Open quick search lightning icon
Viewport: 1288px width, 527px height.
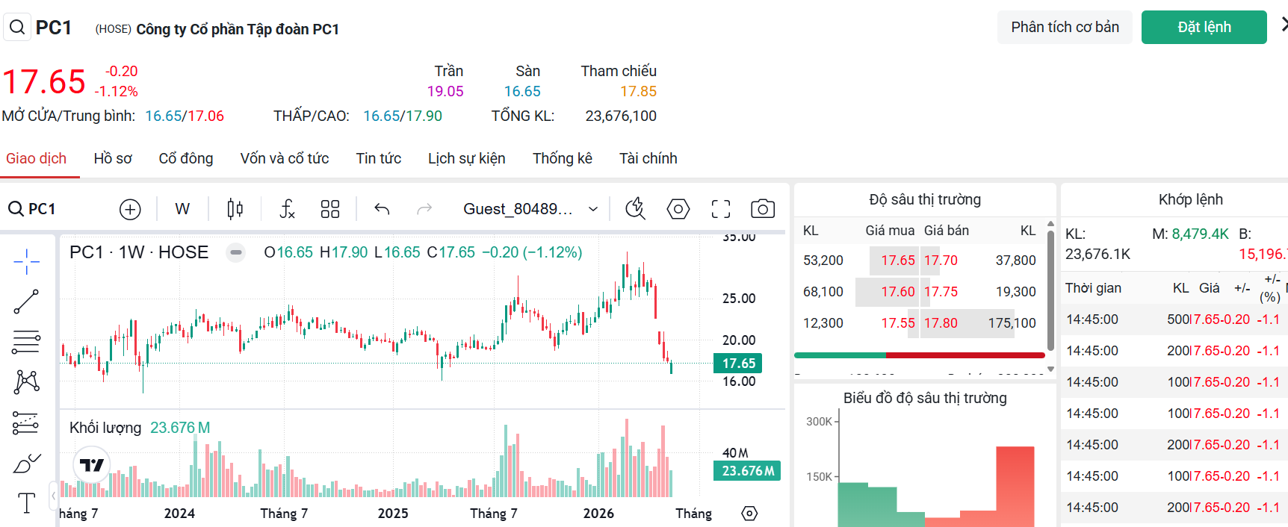[636, 209]
